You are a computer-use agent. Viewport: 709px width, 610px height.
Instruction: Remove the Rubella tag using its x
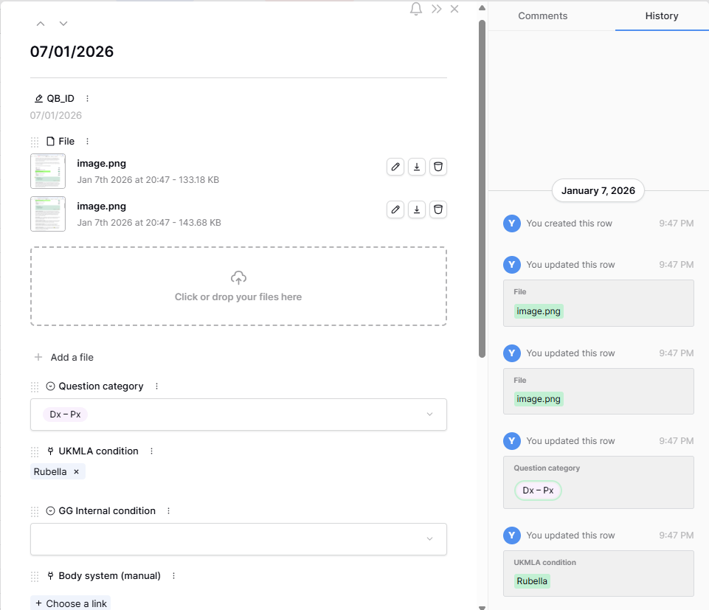coord(76,472)
